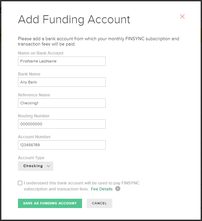This screenshot has height=221, width=202.
Task: Click the Bank Name label
Action: coord(29,74)
